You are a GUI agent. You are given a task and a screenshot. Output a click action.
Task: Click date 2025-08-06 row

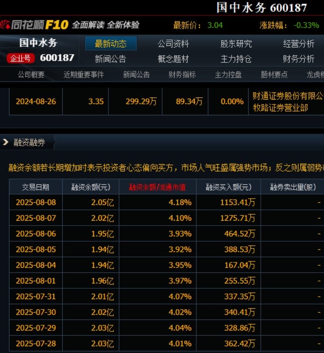36,234
